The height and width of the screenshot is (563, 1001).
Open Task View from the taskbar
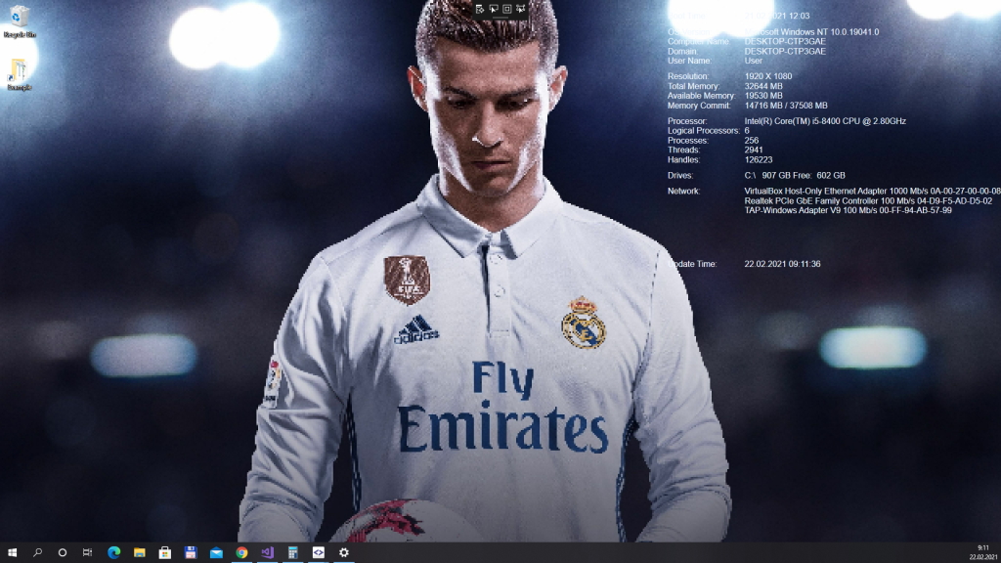[x=87, y=553]
